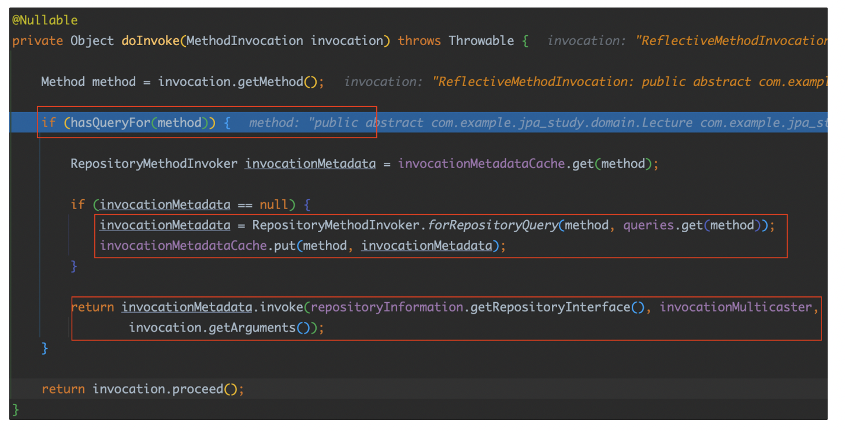Viewport: 845px width, 431px height.
Task: Click the repositoryInformation field
Action: point(387,307)
